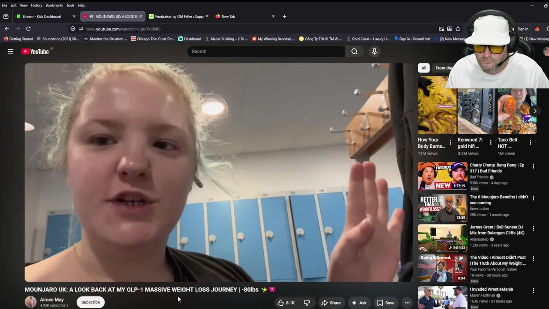Screen dimensions: 549x309
Task: Switch to Fundraiser by Old Feller tab
Action: click(179, 16)
